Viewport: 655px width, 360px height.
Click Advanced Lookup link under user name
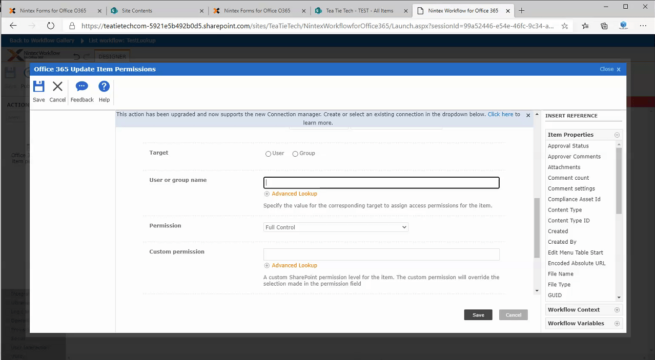click(x=294, y=194)
